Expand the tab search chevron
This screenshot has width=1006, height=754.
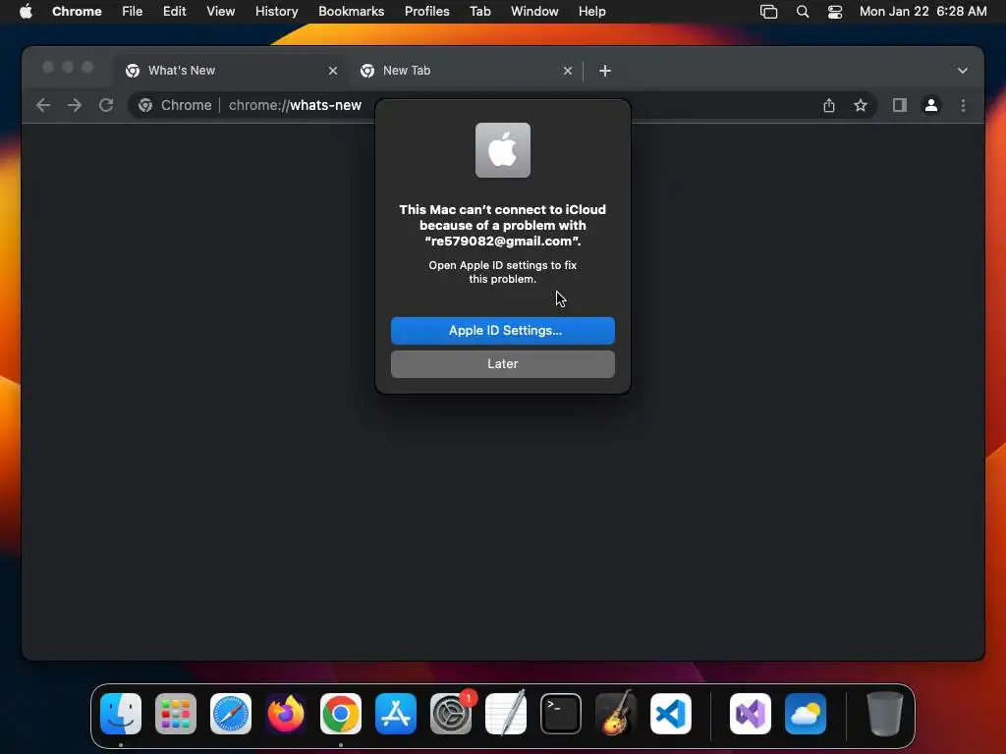click(x=963, y=71)
